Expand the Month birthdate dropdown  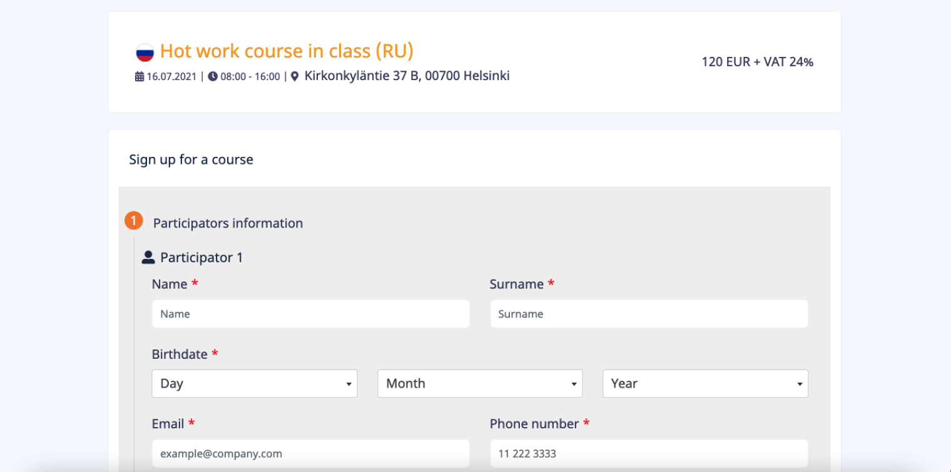coord(480,384)
